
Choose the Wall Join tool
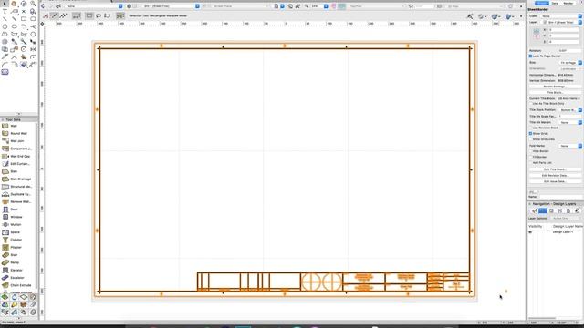[x=18, y=141]
